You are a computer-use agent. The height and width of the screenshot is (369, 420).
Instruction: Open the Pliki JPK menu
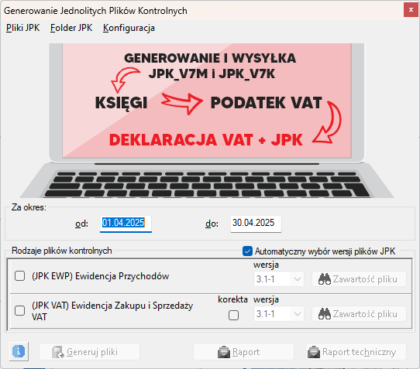tap(22, 28)
